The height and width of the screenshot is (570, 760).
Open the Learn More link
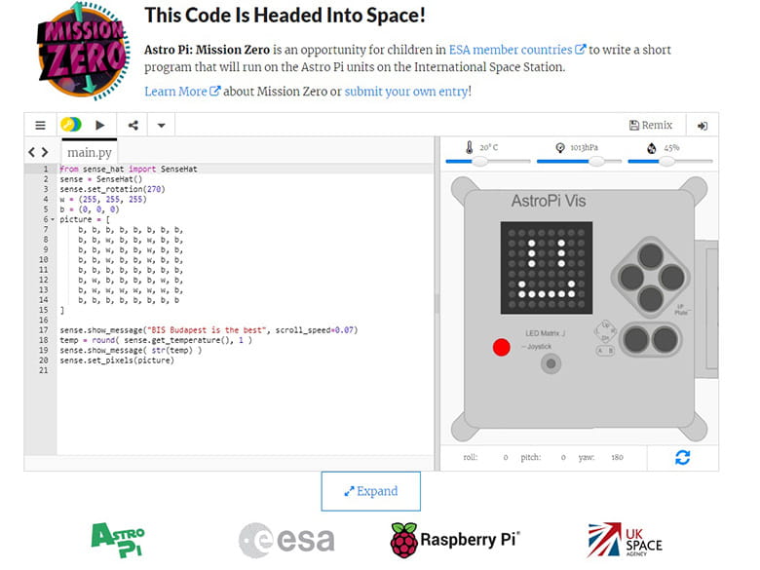(x=182, y=92)
